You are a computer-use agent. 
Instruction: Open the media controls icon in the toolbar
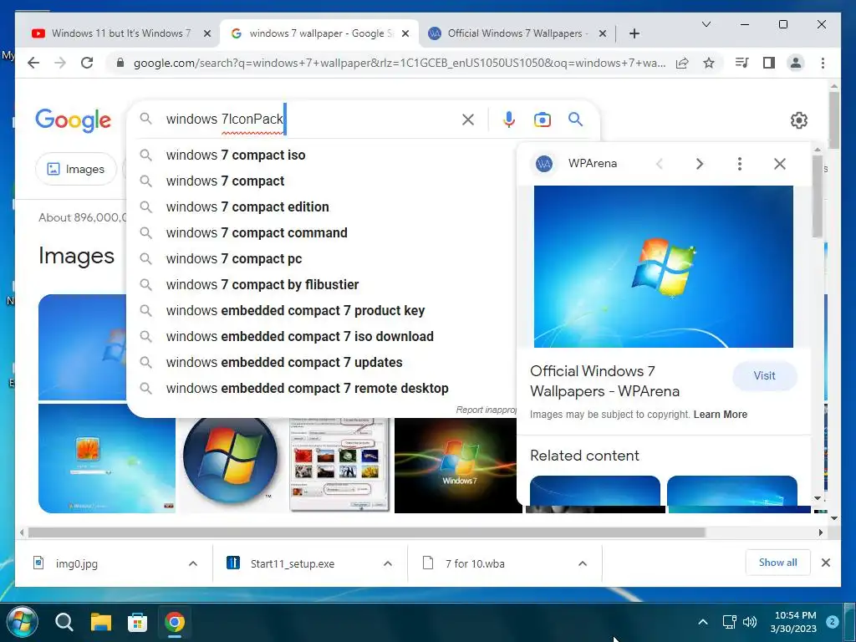(x=741, y=63)
